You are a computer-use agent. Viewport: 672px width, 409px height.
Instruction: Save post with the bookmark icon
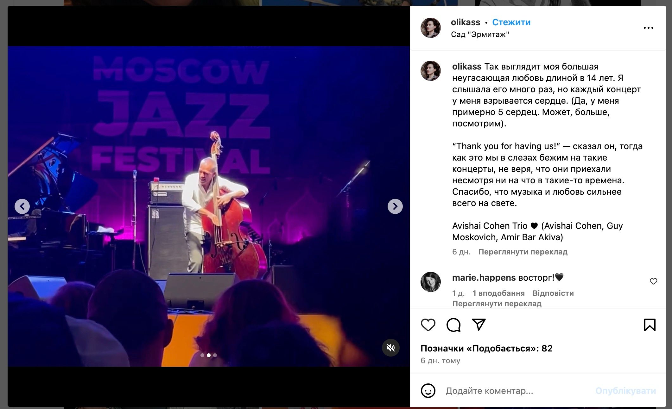click(650, 325)
